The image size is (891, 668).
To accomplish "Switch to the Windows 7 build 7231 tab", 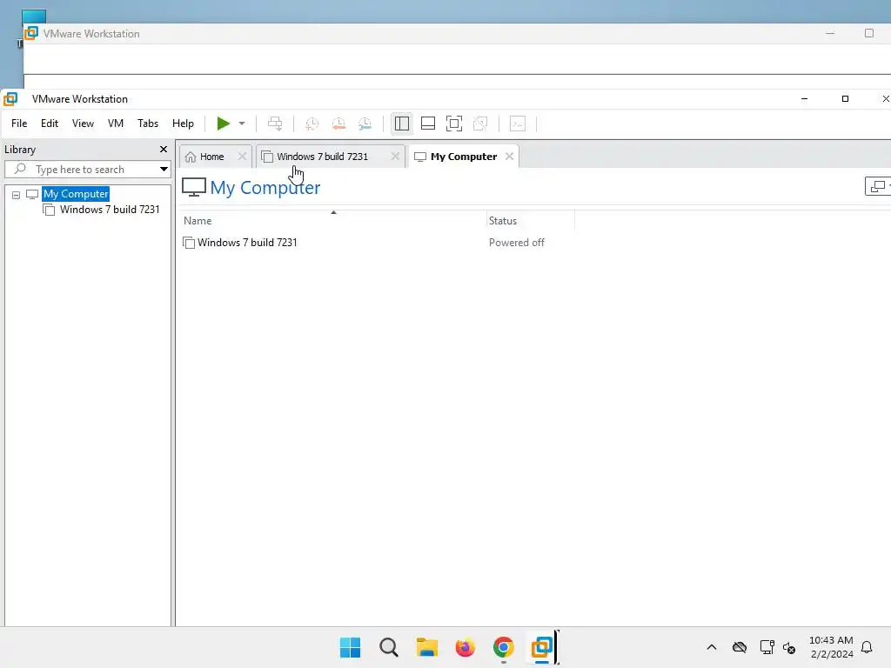I will click(322, 157).
